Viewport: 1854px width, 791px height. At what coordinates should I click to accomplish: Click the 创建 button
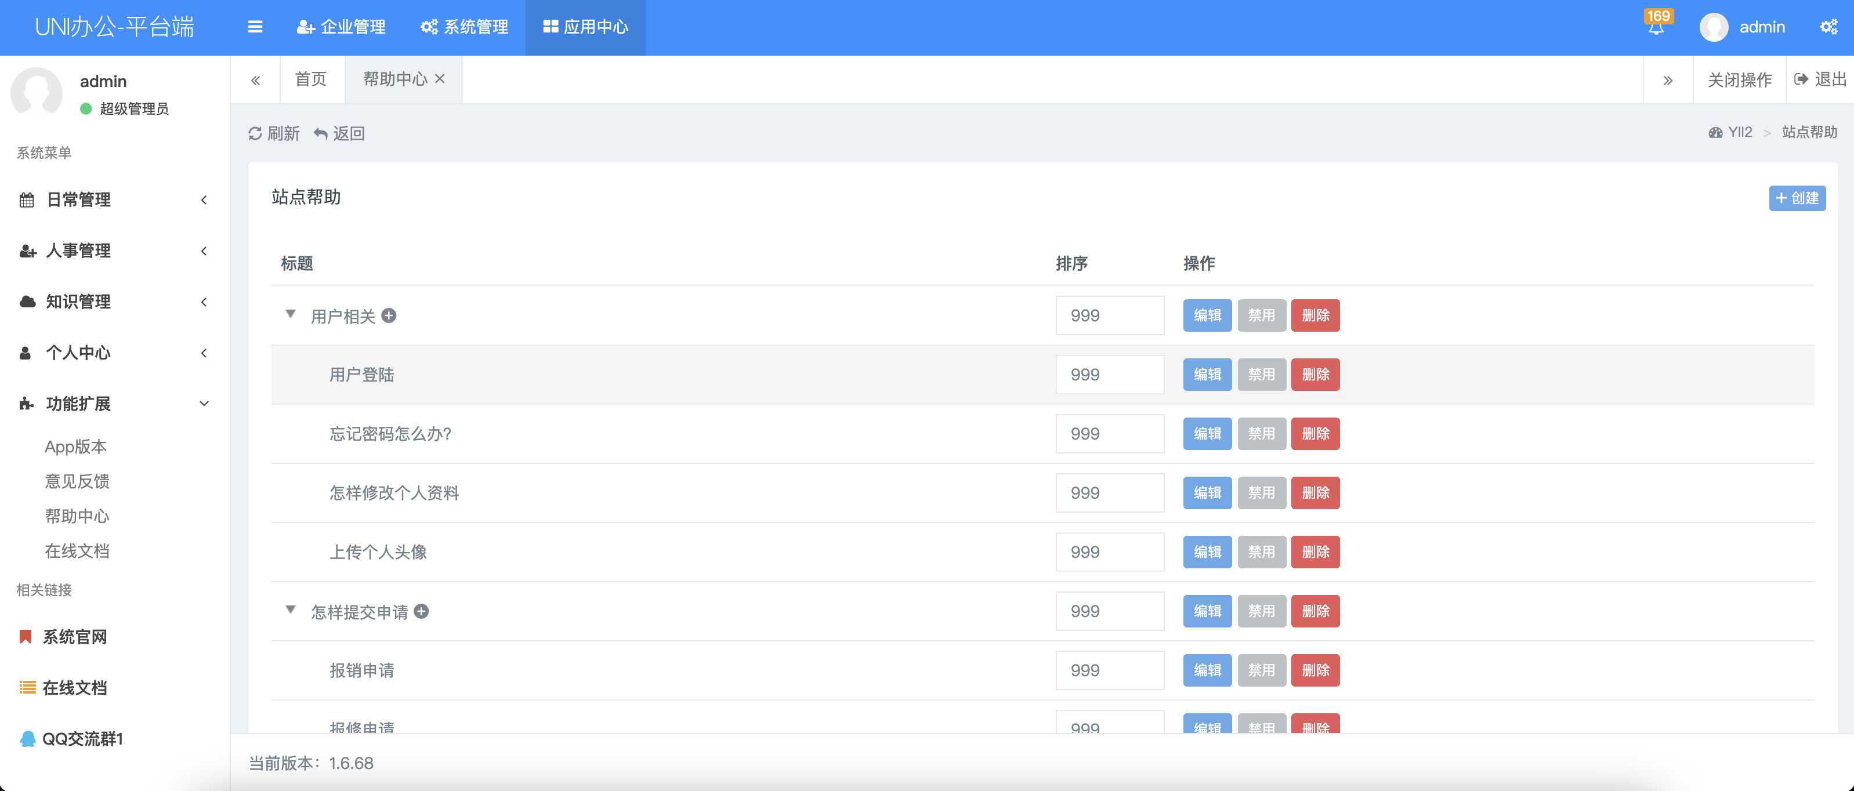[x=1797, y=199]
